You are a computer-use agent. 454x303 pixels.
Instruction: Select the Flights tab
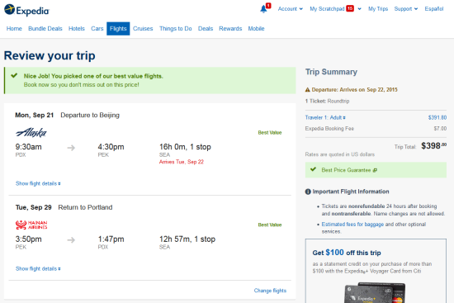pyautogui.click(x=118, y=29)
